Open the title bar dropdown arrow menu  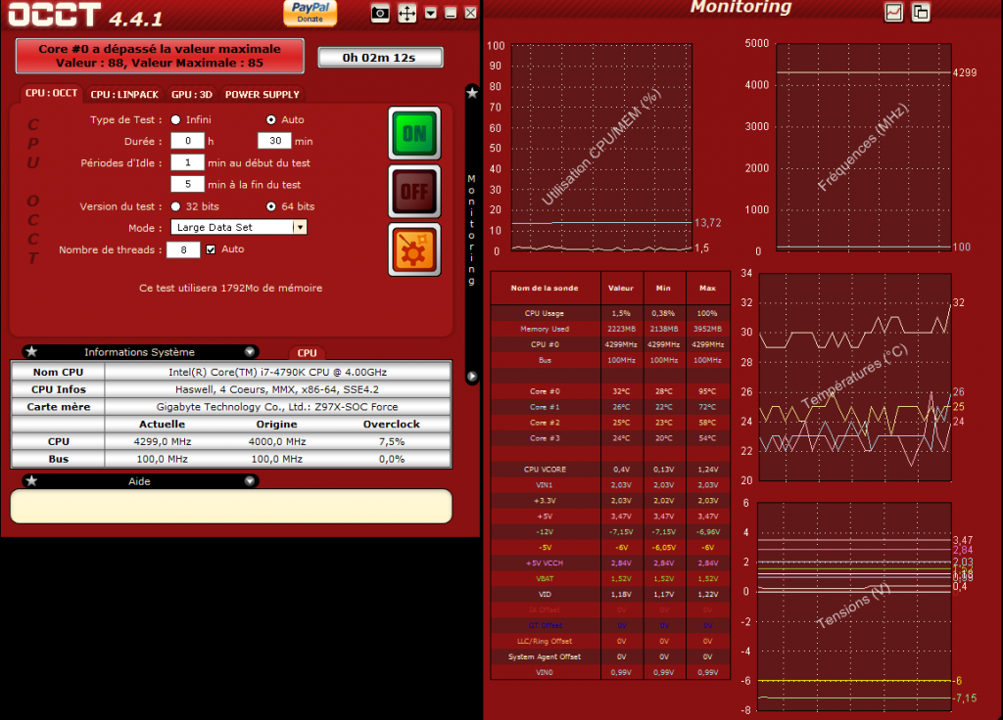point(431,13)
